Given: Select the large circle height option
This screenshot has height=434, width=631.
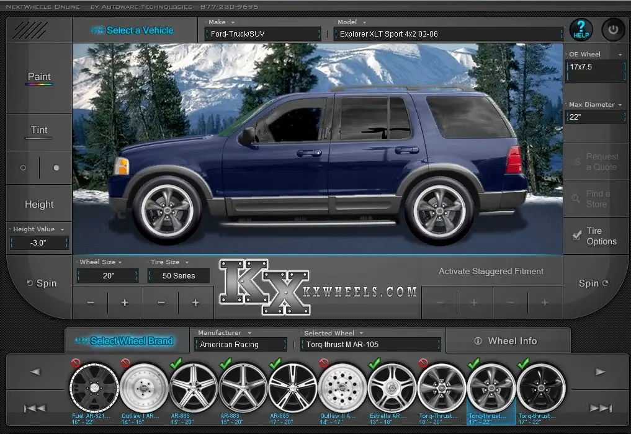Looking at the screenshot, I should coord(56,168).
